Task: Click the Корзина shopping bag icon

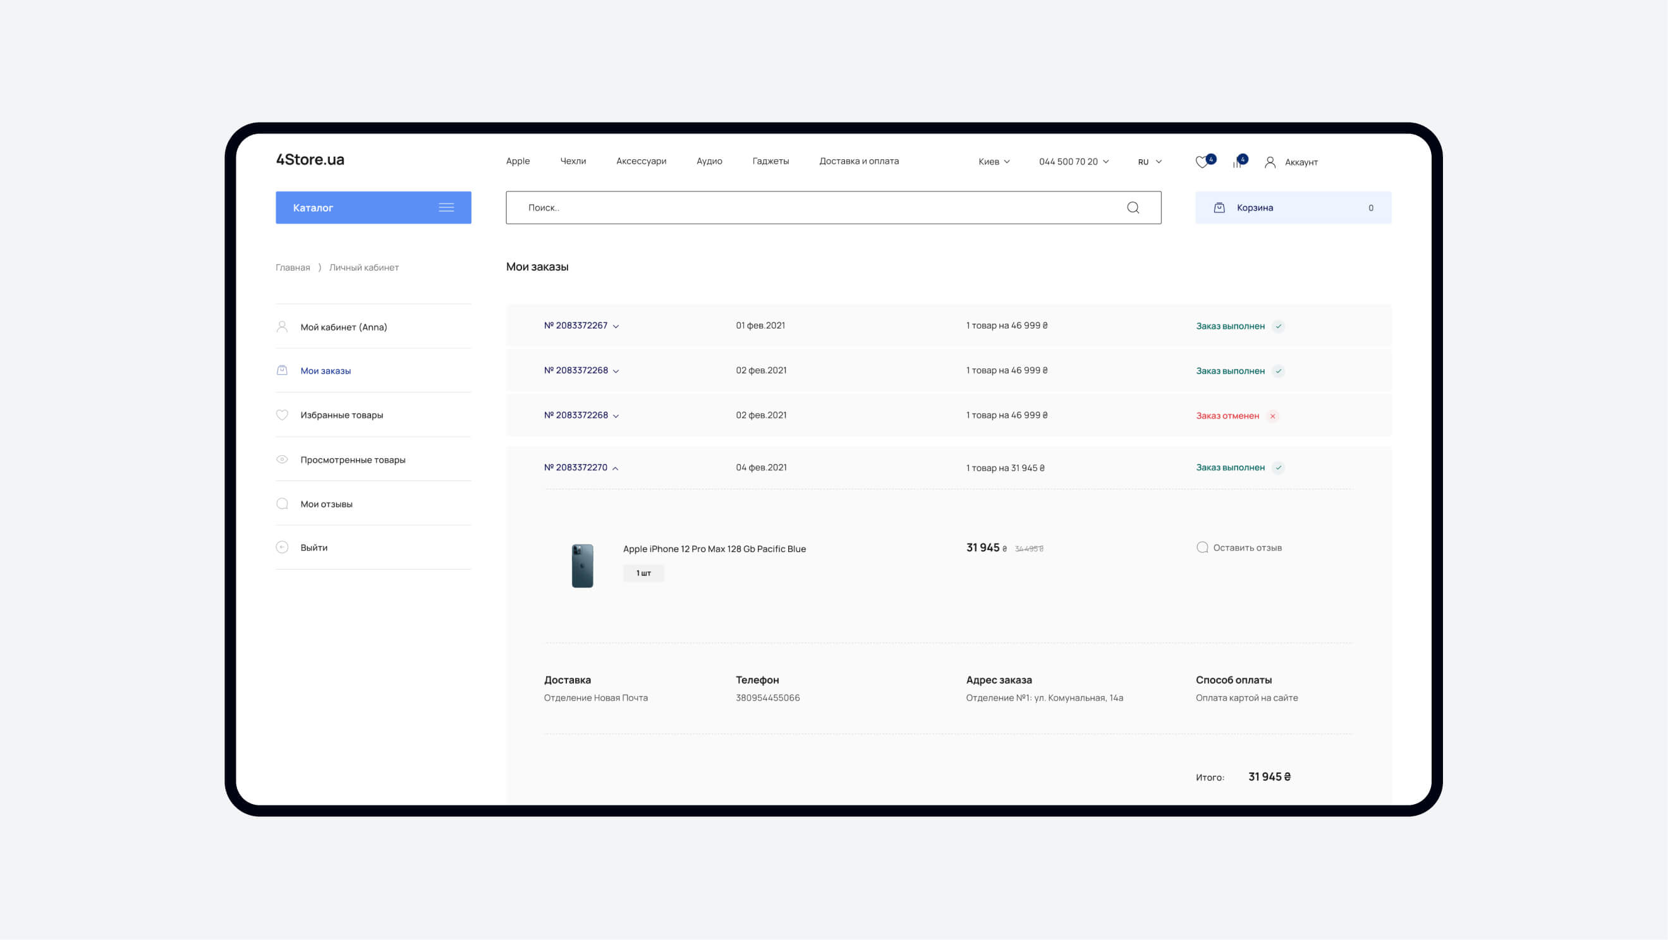Action: pos(1219,208)
